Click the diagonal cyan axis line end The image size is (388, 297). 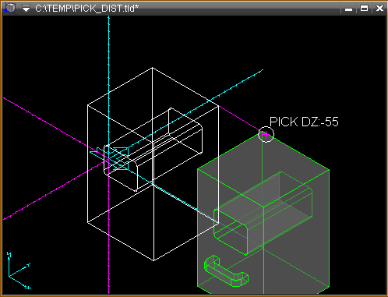[263, 70]
